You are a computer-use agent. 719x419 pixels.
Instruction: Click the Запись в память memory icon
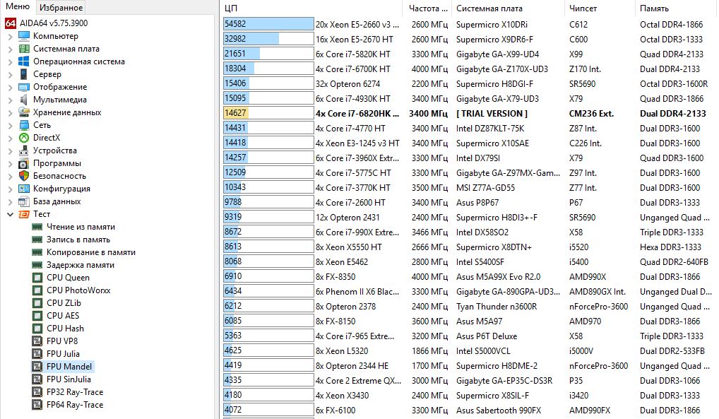click(37, 240)
